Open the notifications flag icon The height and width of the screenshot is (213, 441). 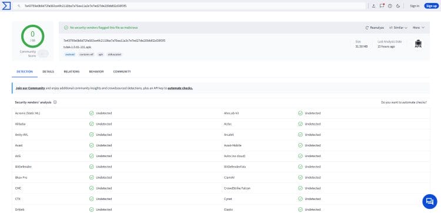[x=382, y=6]
